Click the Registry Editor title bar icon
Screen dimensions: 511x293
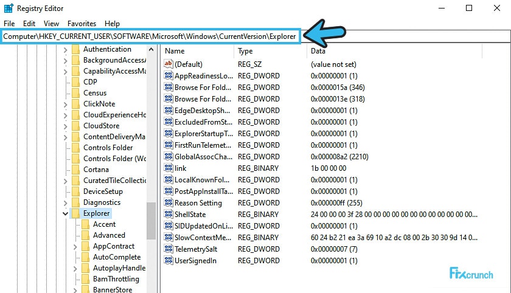[x=9, y=8]
